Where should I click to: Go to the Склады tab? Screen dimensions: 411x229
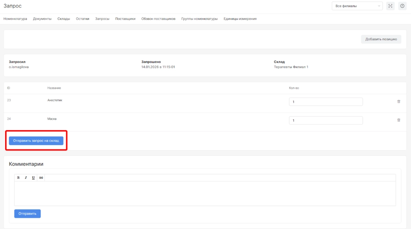[x=64, y=19]
